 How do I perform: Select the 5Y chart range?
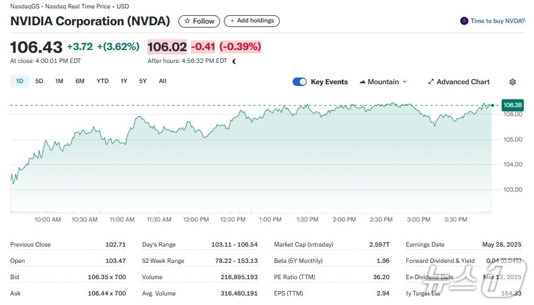coord(143,81)
